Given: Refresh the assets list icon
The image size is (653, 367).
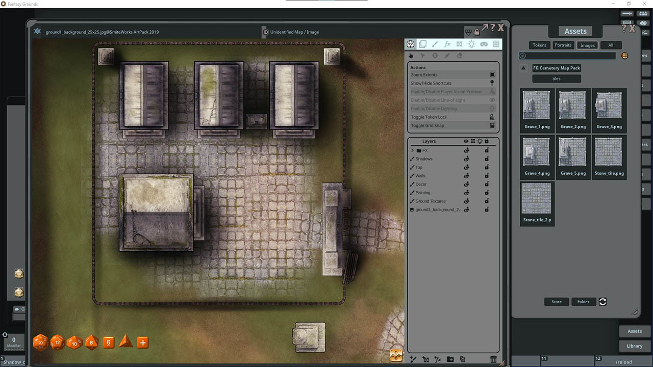Looking at the screenshot, I should tap(602, 302).
